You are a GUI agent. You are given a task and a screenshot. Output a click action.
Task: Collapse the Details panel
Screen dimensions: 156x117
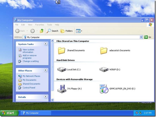click(x=45, y=97)
